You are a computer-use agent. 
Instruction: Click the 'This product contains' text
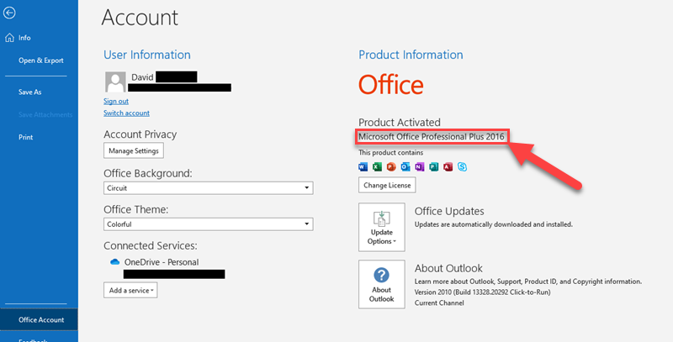pos(390,153)
